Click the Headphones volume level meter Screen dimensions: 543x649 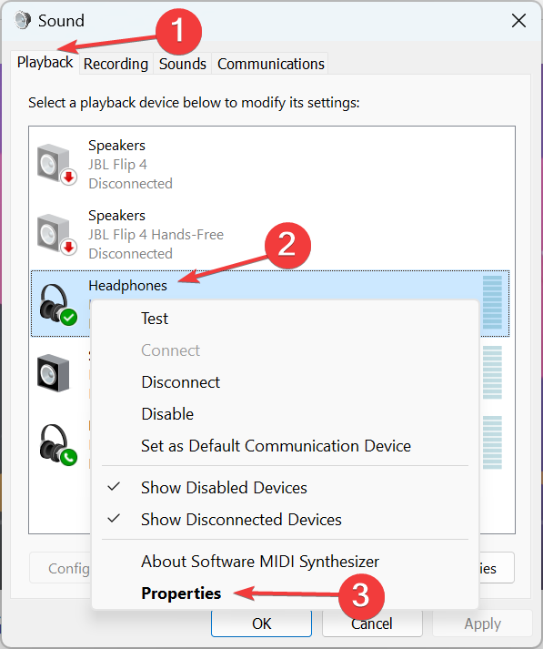(492, 302)
